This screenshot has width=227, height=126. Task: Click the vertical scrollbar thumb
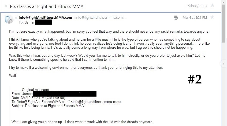pyautogui.click(x=223, y=24)
